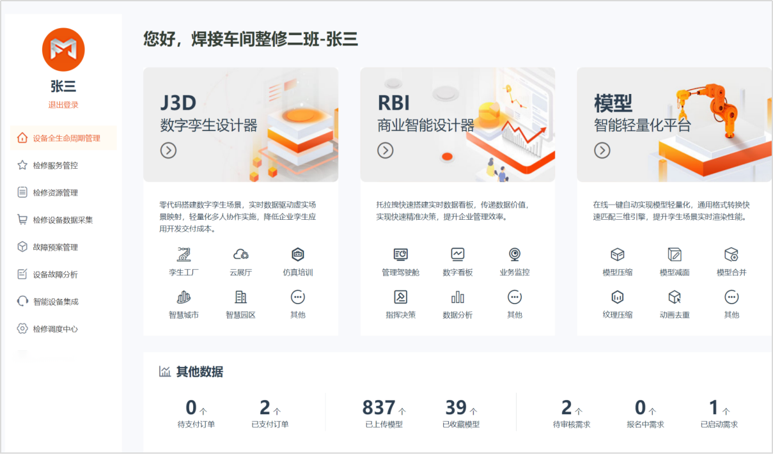Select the 仿真培训 icon

point(297,255)
